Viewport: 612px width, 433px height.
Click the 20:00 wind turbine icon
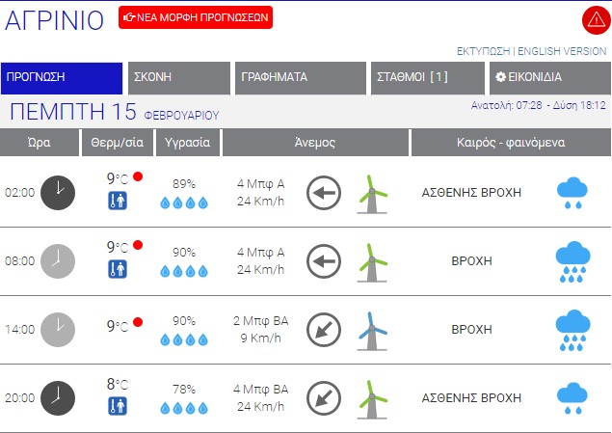[x=370, y=398]
